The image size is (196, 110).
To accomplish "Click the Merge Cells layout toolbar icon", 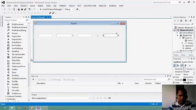I will (53, 13).
